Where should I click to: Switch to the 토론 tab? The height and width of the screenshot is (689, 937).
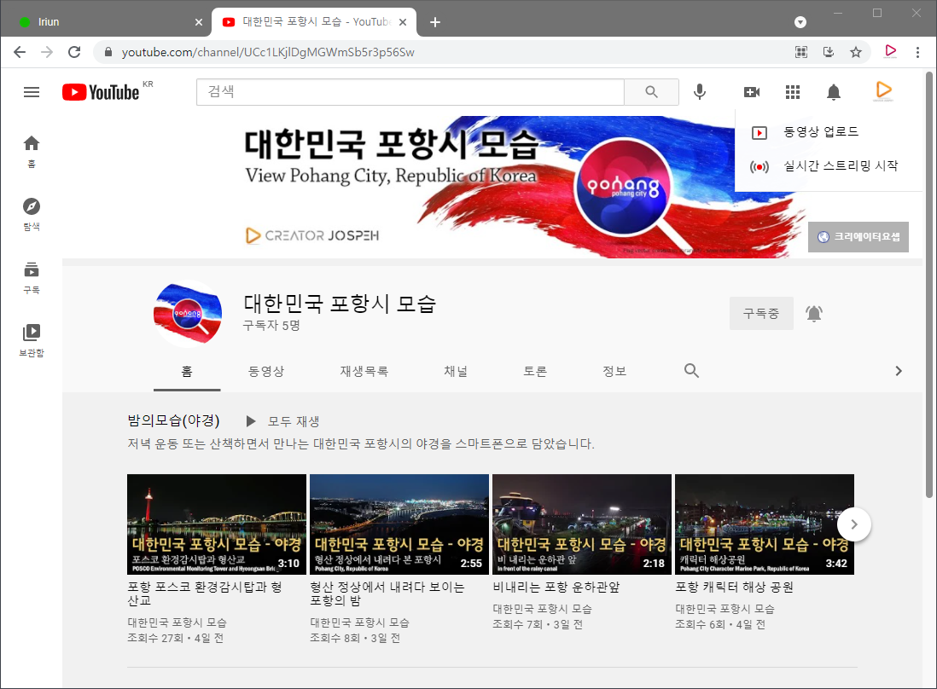pyautogui.click(x=535, y=372)
